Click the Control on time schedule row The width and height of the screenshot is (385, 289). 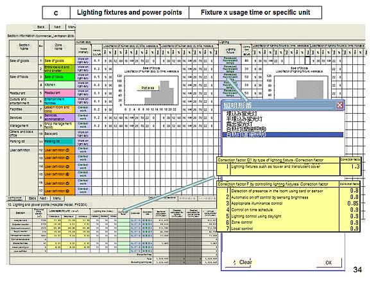coord(288,210)
